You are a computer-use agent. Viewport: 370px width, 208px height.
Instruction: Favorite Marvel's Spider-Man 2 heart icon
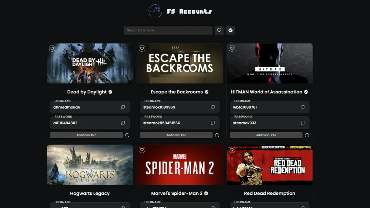point(142,150)
